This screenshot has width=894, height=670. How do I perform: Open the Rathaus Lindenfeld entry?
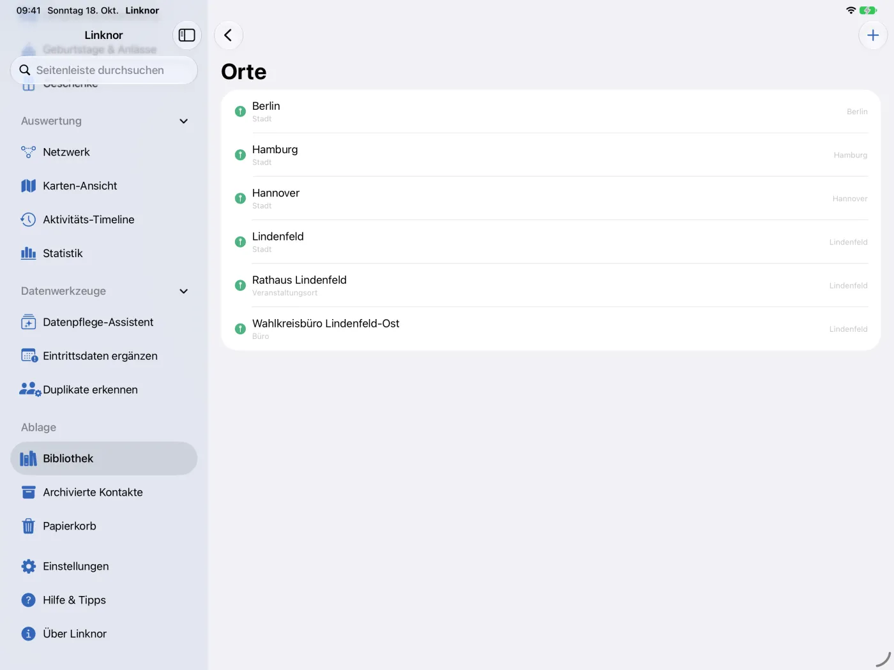coord(551,285)
